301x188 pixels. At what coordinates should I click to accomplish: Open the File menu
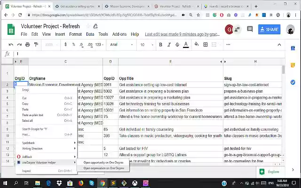coord(24,34)
